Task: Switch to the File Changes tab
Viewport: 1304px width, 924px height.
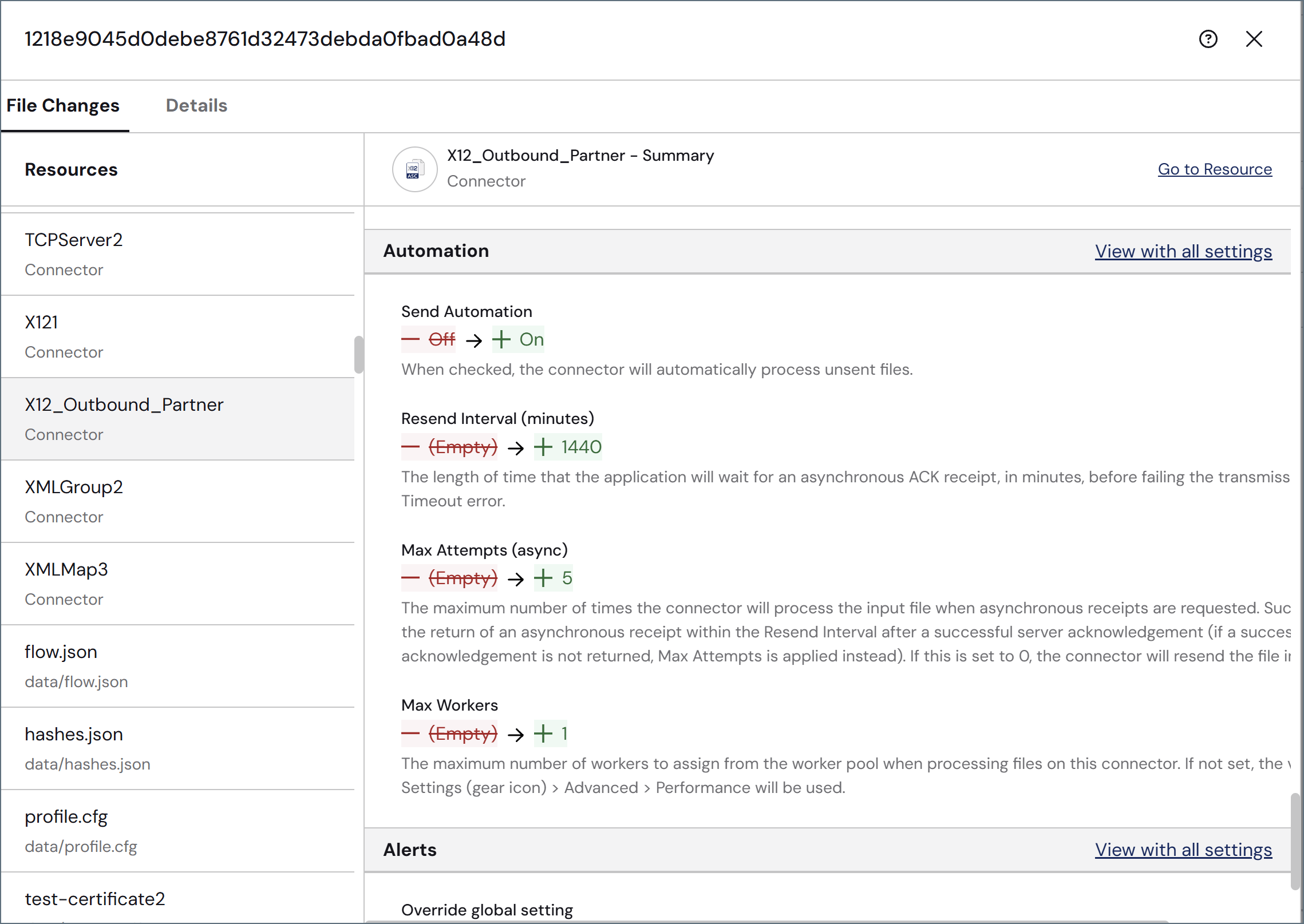Action: (63, 105)
